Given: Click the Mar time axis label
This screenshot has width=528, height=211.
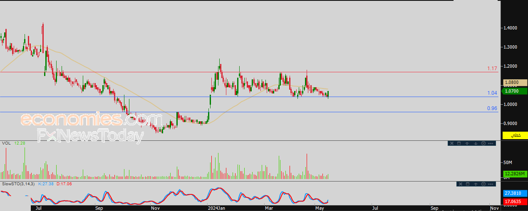Looking at the screenshot, I should pos(269,208).
